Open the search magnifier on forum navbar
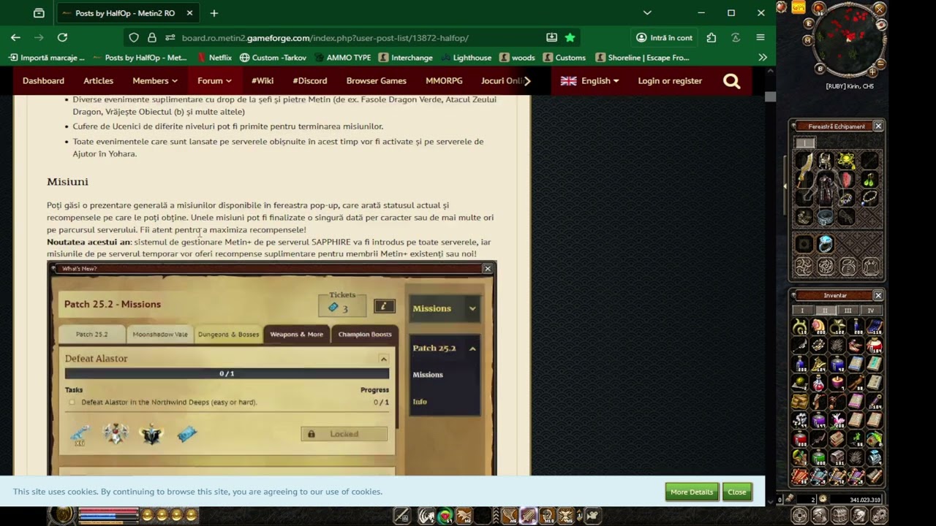This screenshot has height=526, width=936. pyautogui.click(x=731, y=81)
